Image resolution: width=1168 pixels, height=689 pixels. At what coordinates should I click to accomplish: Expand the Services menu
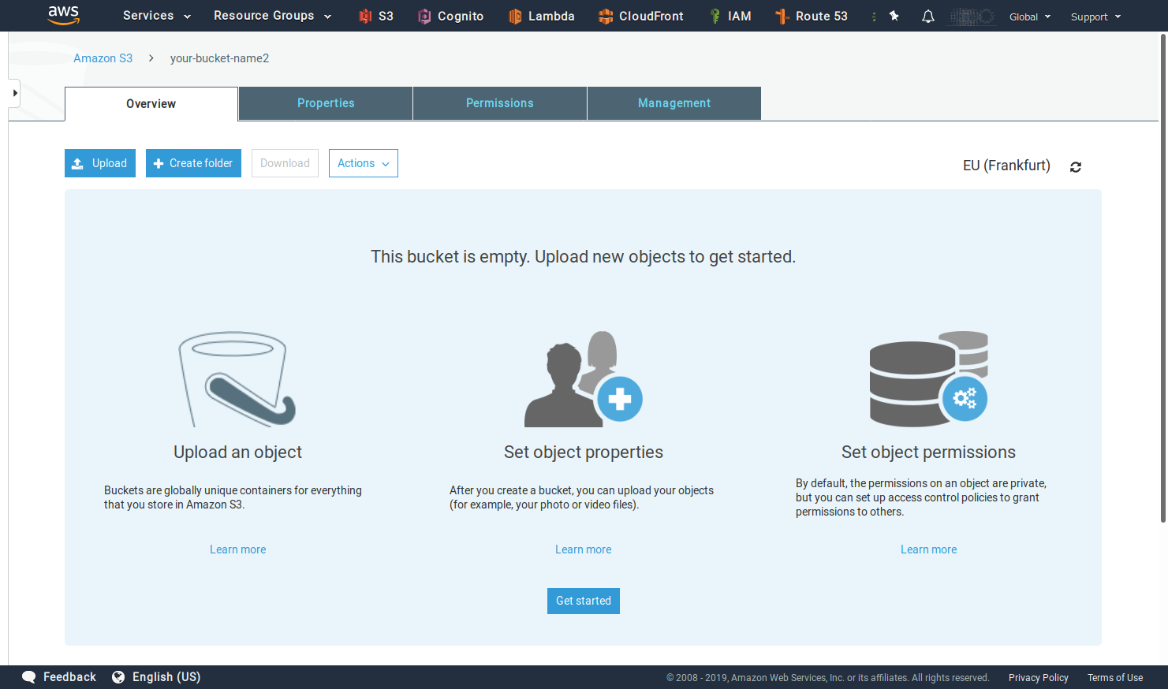pyautogui.click(x=156, y=16)
